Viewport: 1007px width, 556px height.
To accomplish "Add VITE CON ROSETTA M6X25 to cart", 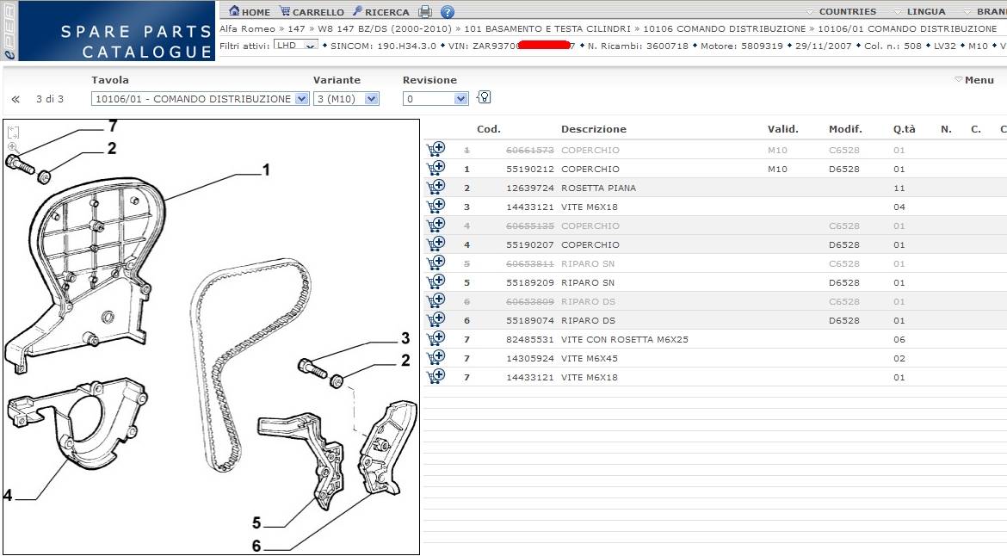I will (x=436, y=339).
